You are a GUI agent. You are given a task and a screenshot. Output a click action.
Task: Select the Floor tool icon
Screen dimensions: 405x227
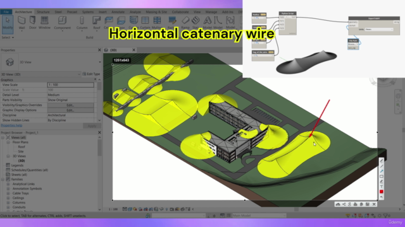tap(121, 21)
